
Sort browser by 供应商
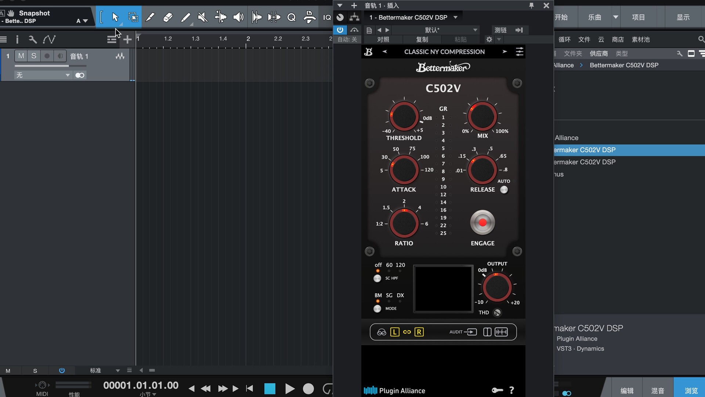pyautogui.click(x=599, y=54)
